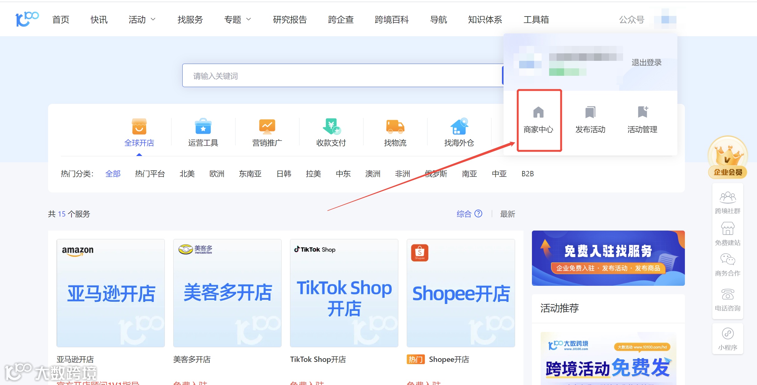Open the 活动管理 activity management icon
757x385 pixels.
[642, 112]
